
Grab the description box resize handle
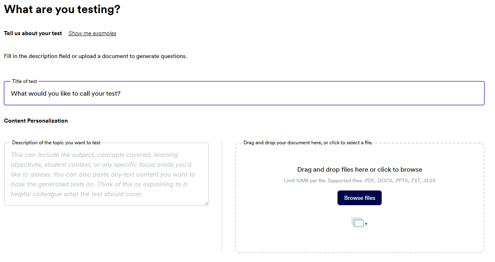coord(207,203)
